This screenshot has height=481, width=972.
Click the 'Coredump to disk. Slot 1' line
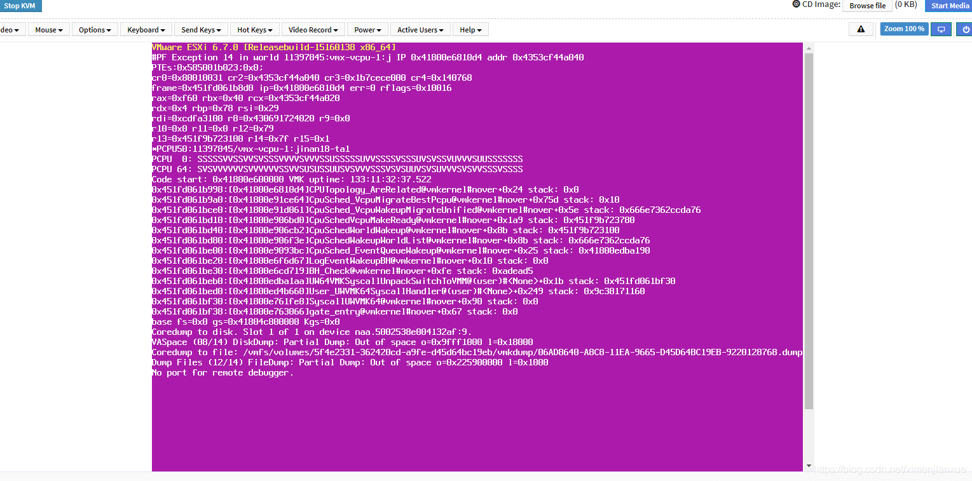click(311, 332)
